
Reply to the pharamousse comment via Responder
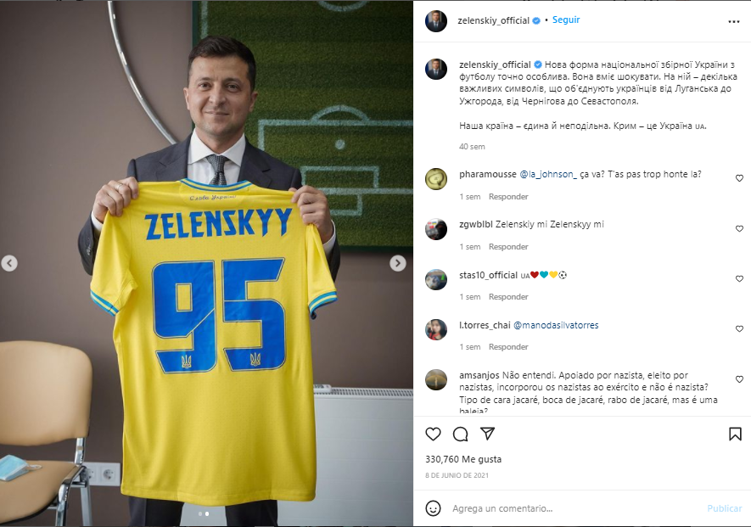coord(508,196)
